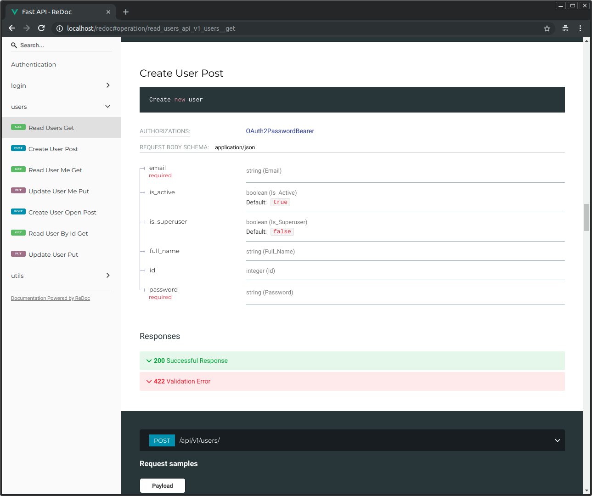Screen dimensions: 592x496
Task: Open the browser three-dot menu
Action: coord(581,28)
